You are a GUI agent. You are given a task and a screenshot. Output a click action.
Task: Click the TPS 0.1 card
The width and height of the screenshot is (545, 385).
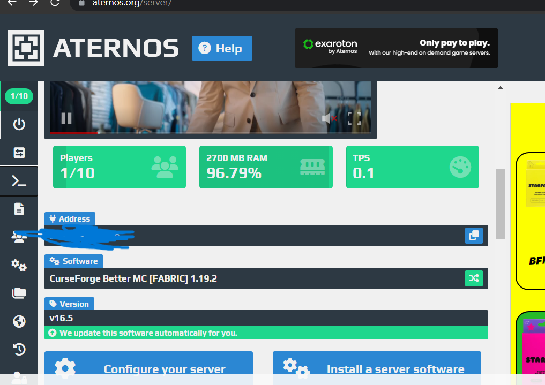point(413,167)
